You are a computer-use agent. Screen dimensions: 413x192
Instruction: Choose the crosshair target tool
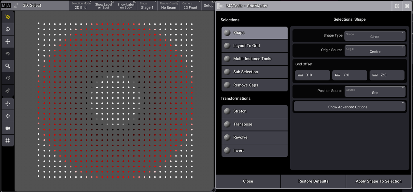point(8,29)
